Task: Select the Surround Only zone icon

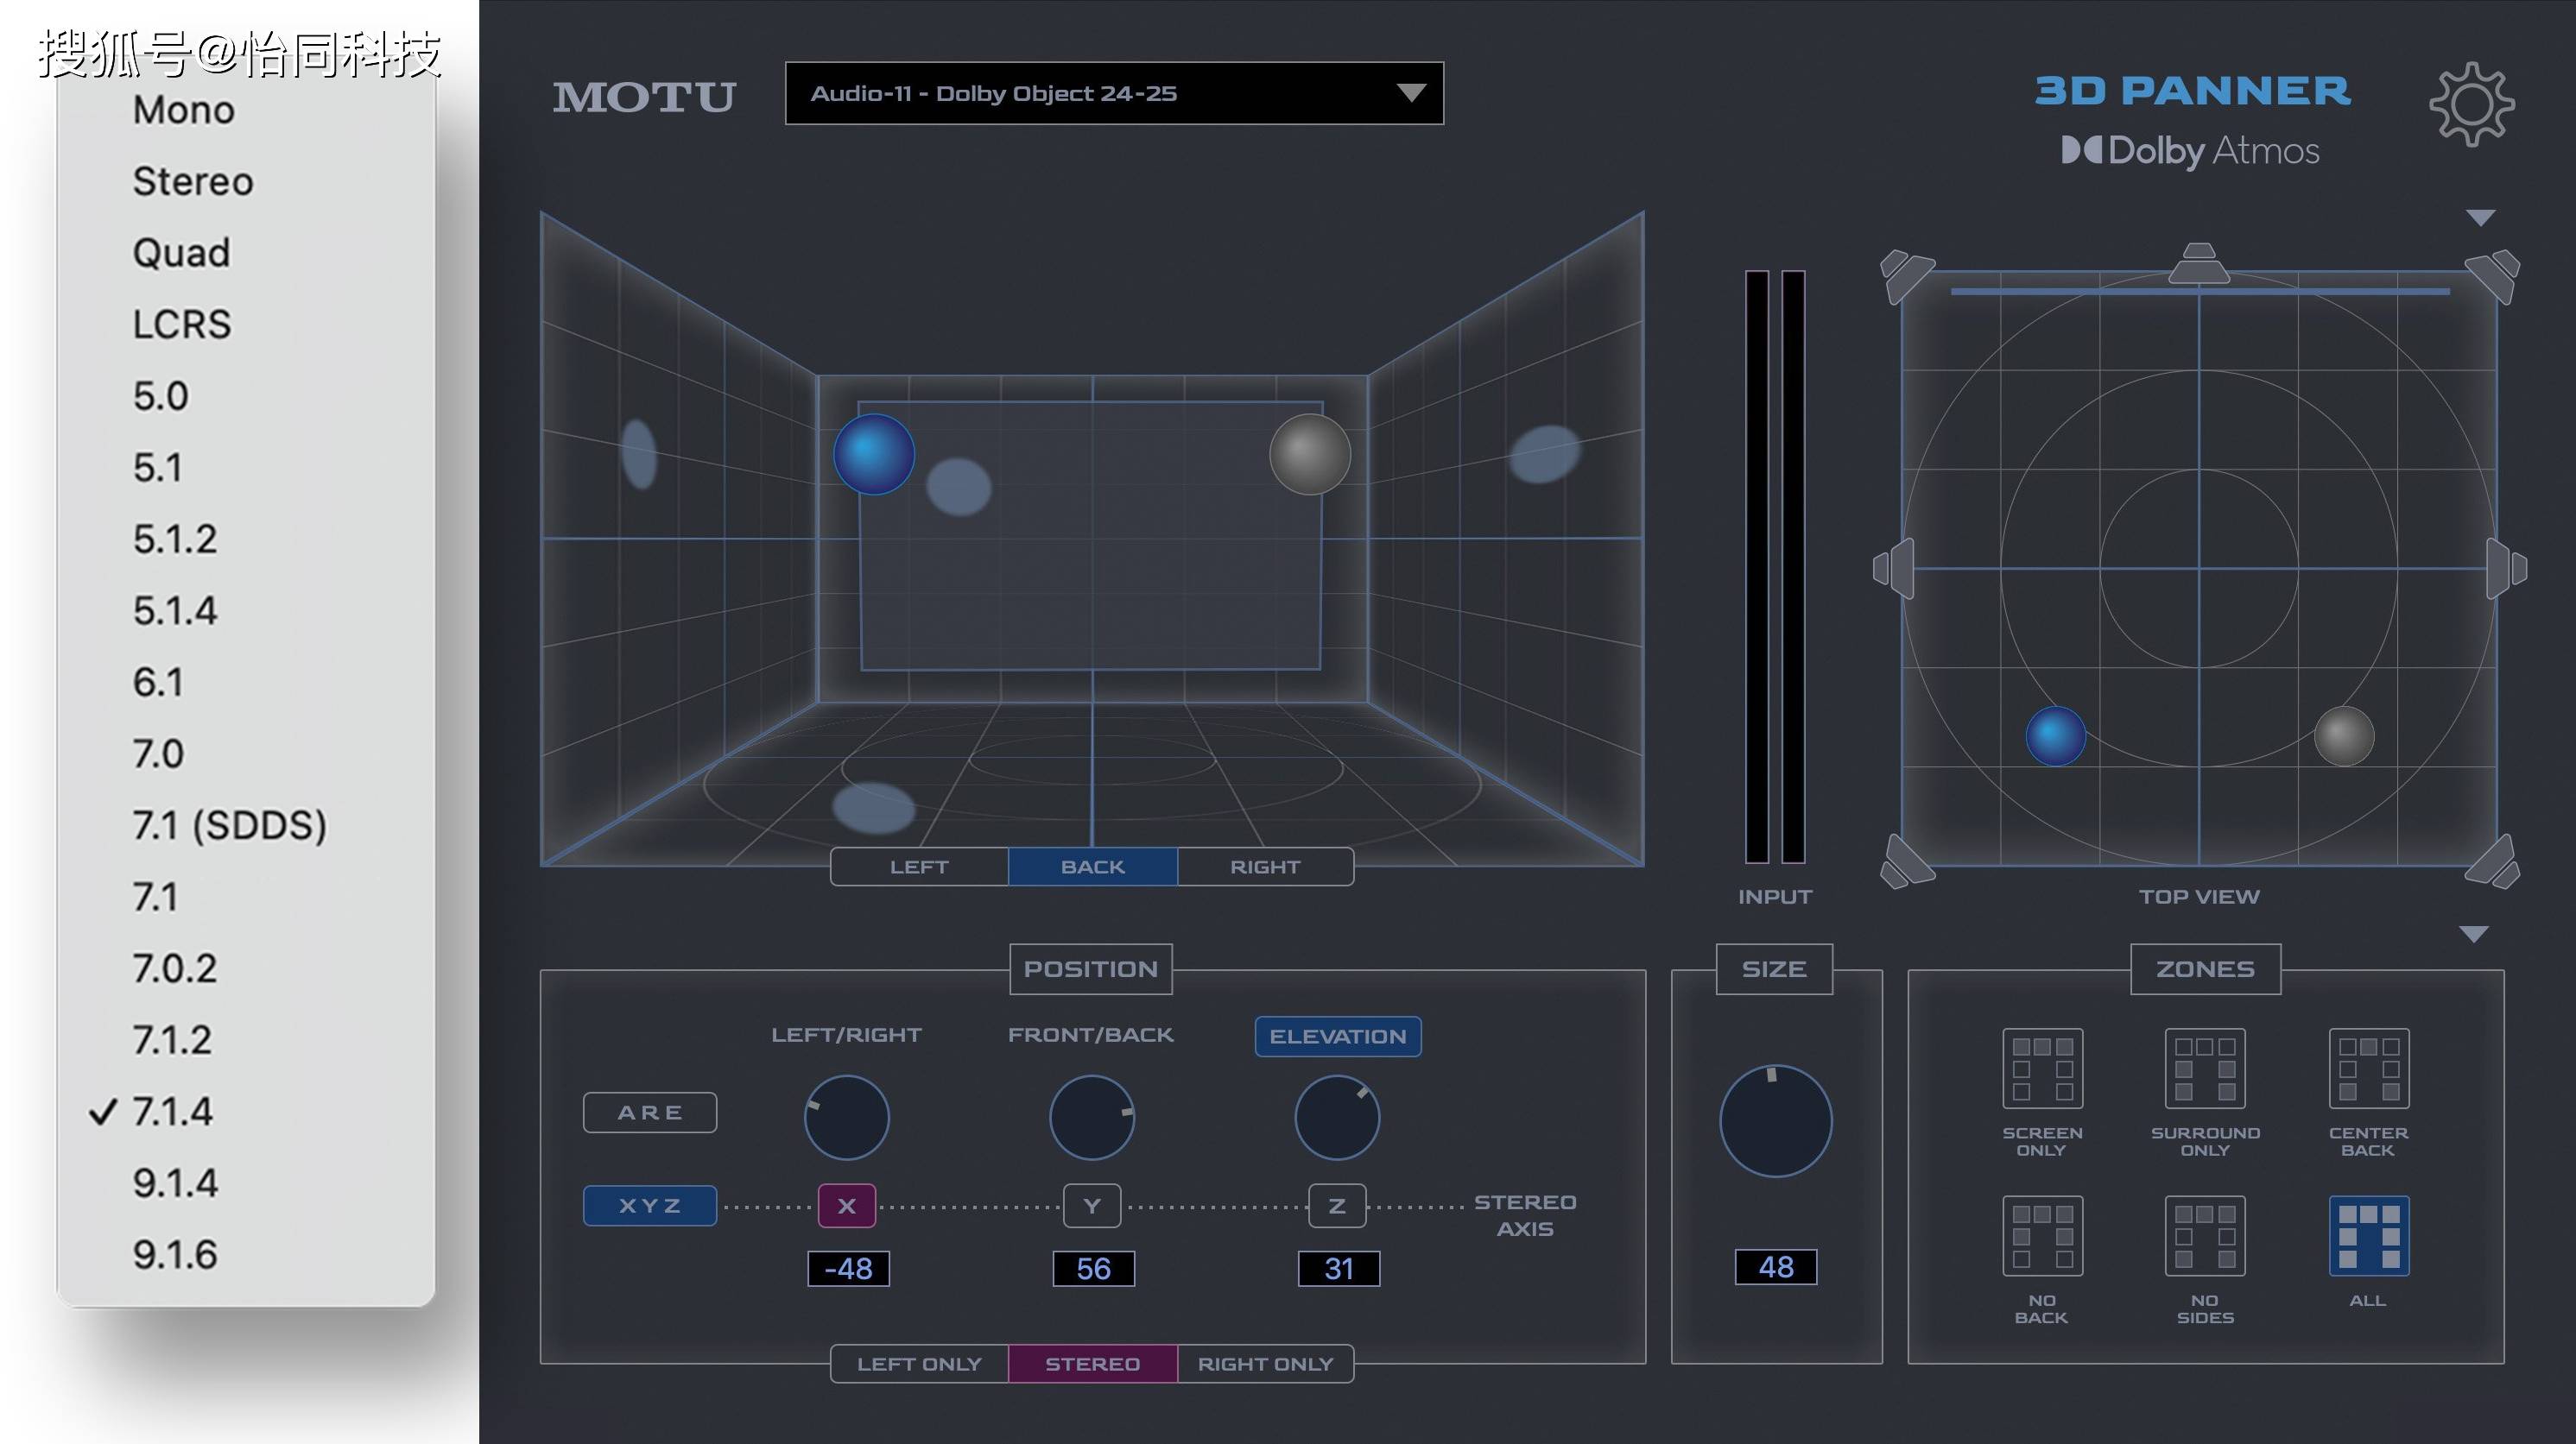Action: point(2205,1069)
